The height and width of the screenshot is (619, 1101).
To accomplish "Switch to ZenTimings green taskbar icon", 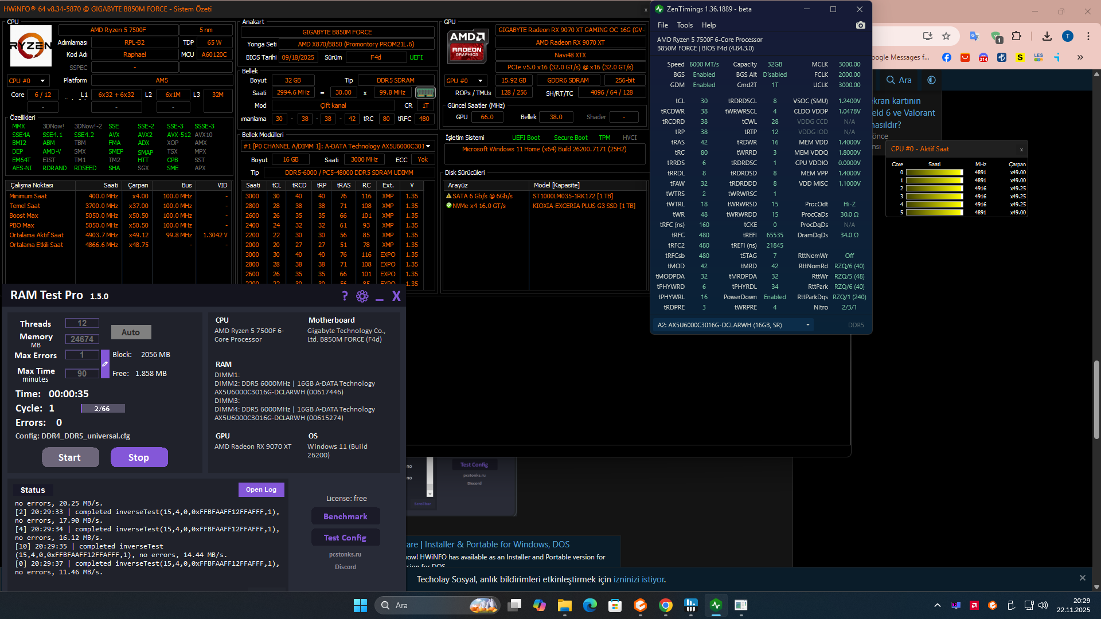I will point(716,605).
